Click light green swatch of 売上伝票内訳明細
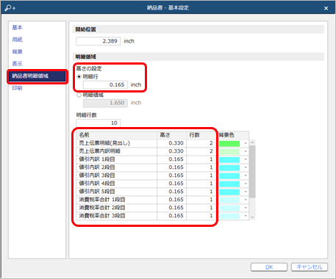 pos(229,151)
